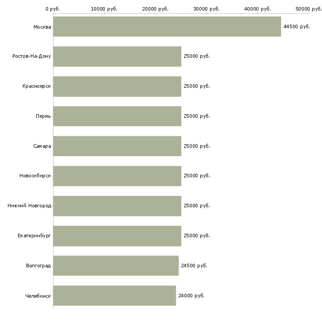322x322 pixels.
Task: Click the Челябинск city label
Action: click(x=38, y=296)
